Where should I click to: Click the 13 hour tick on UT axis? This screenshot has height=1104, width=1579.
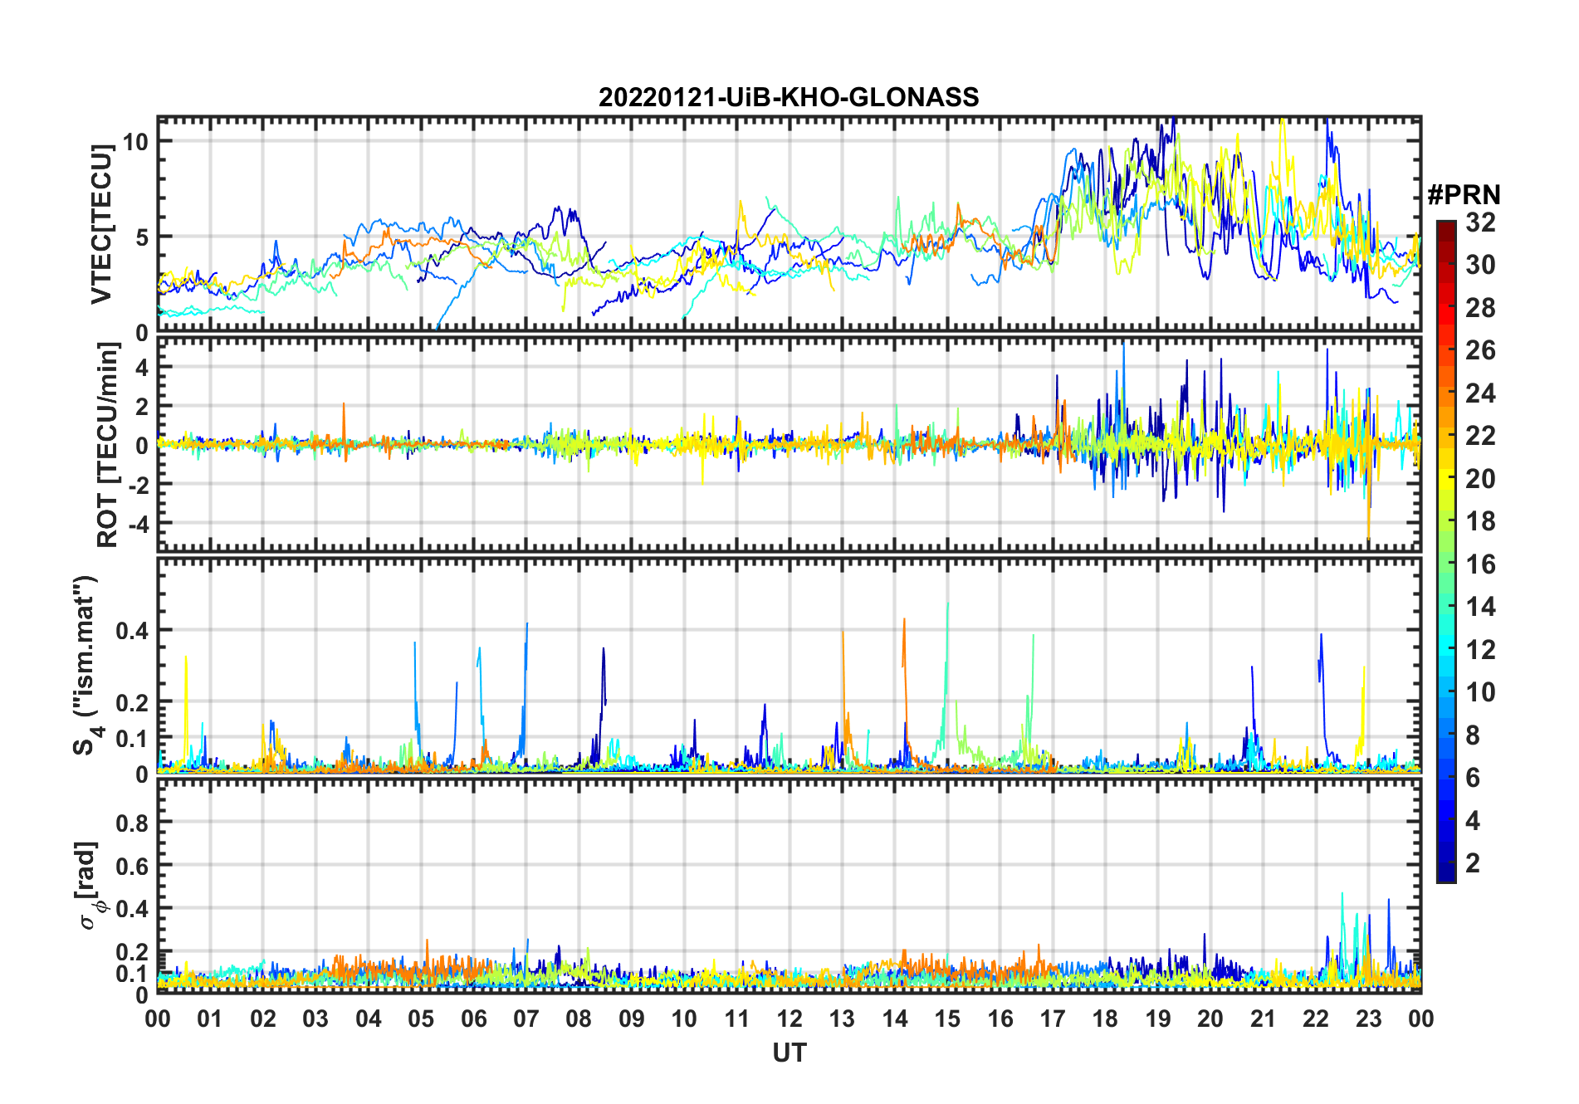click(842, 1019)
